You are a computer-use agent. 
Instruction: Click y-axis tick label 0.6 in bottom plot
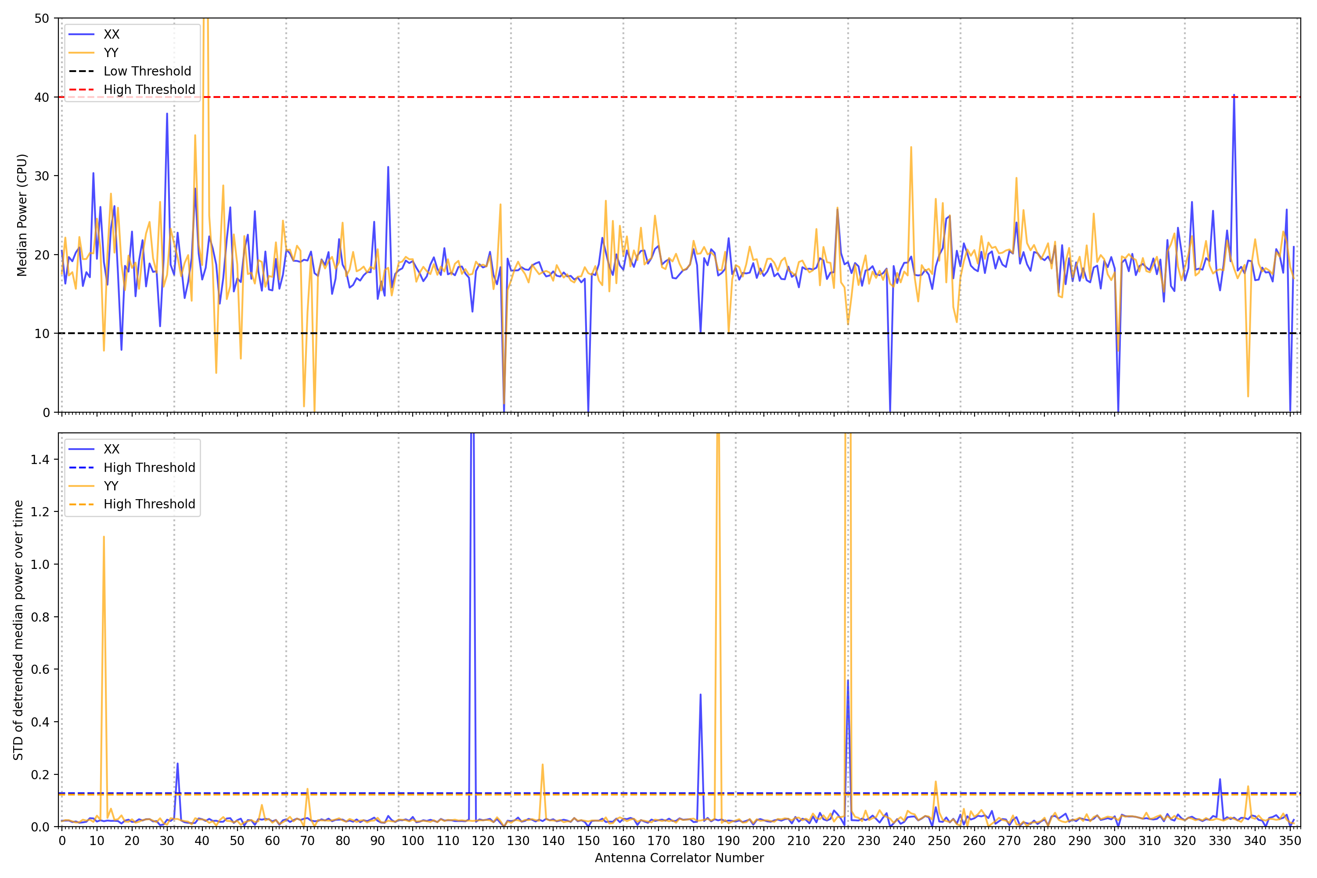[x=40, y=670]
